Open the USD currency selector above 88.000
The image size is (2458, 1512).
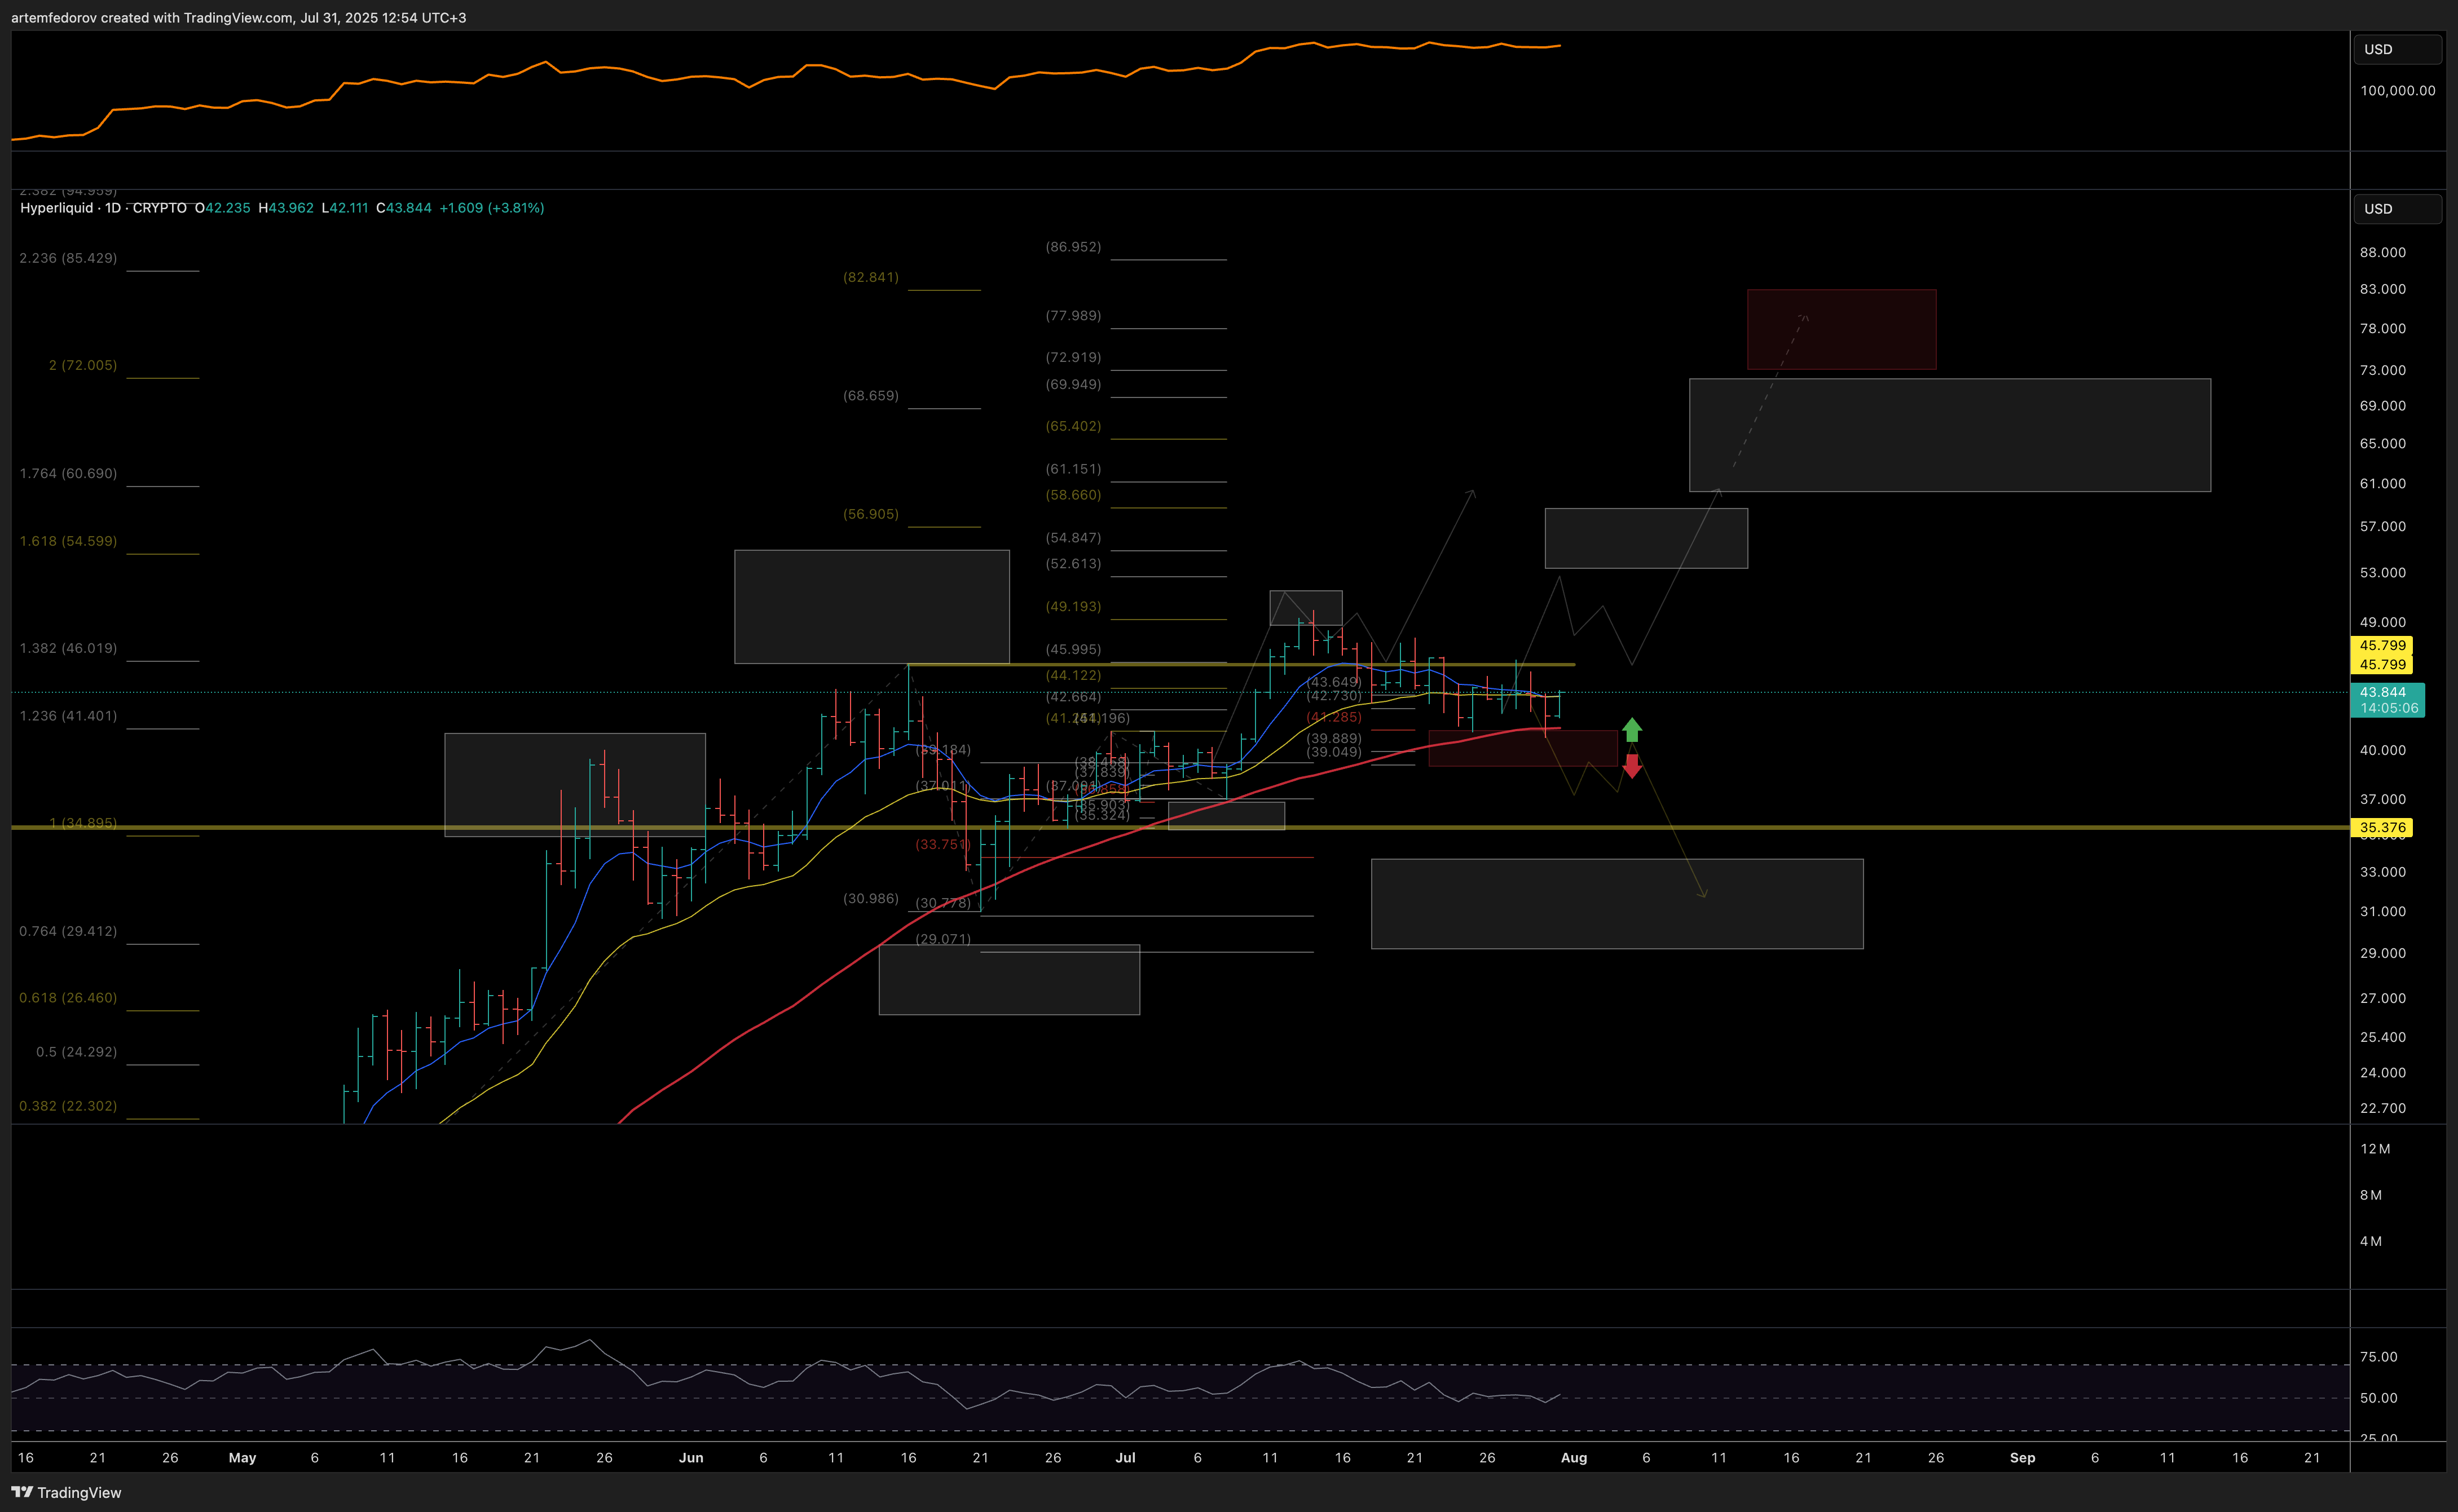coord(2397,209)
